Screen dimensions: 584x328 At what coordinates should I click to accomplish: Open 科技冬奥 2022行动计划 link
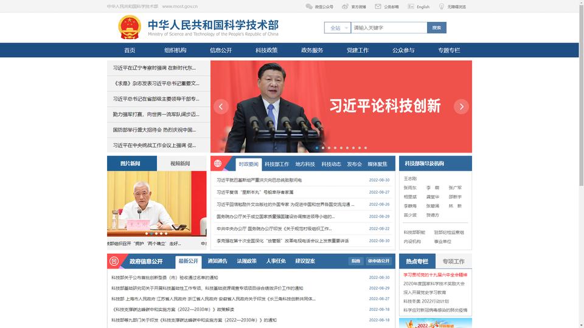coord(426,302)
